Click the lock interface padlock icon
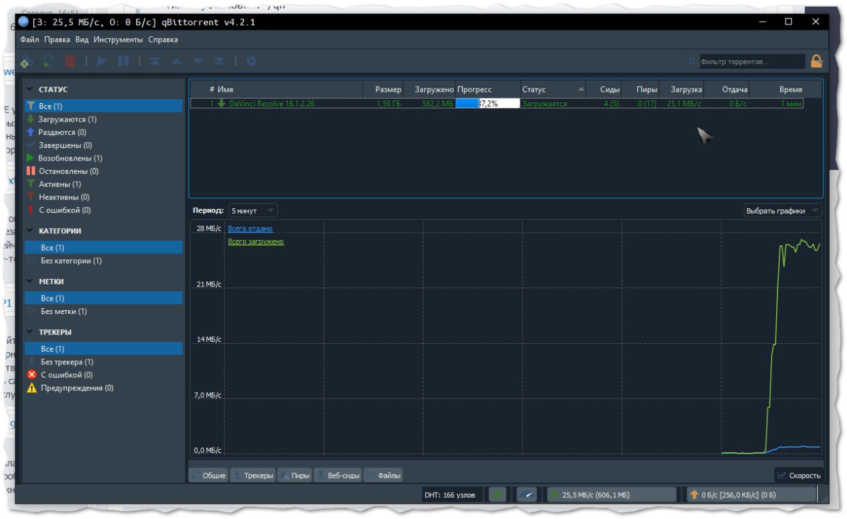Screen dimensions: 847x519 click(x=817, y=61)
